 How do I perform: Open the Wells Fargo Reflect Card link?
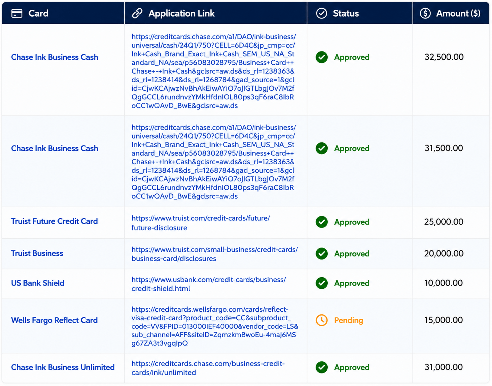click(x=54, y=320)
